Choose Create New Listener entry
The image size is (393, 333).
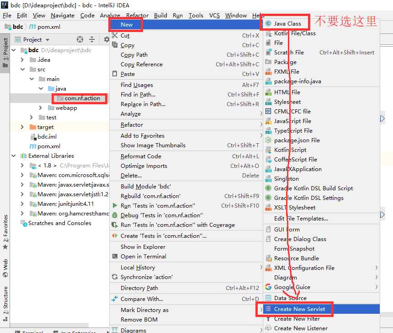(x=321, y=328)
